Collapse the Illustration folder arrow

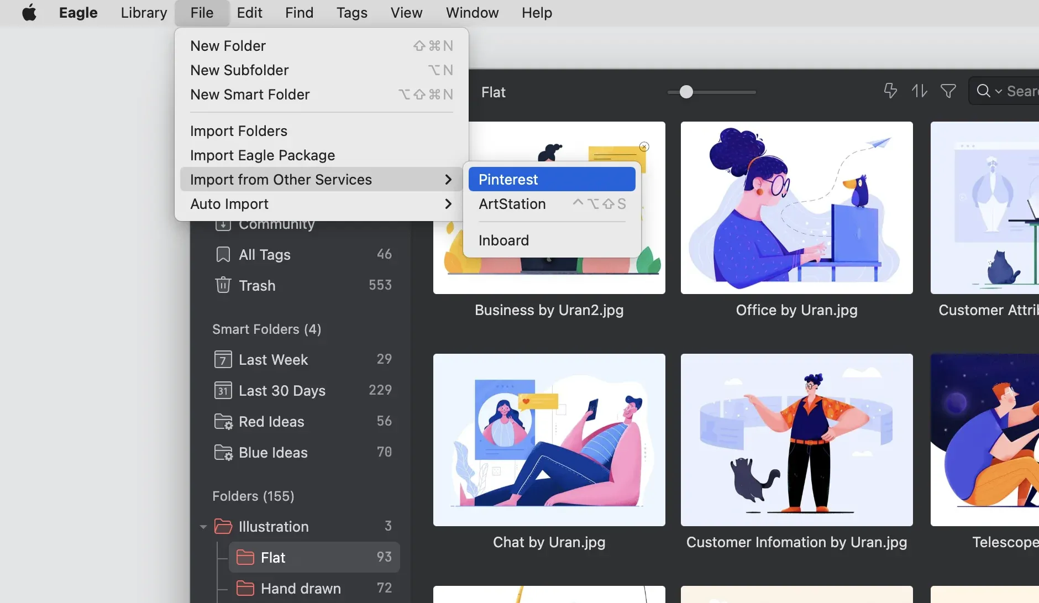(203, 527)
